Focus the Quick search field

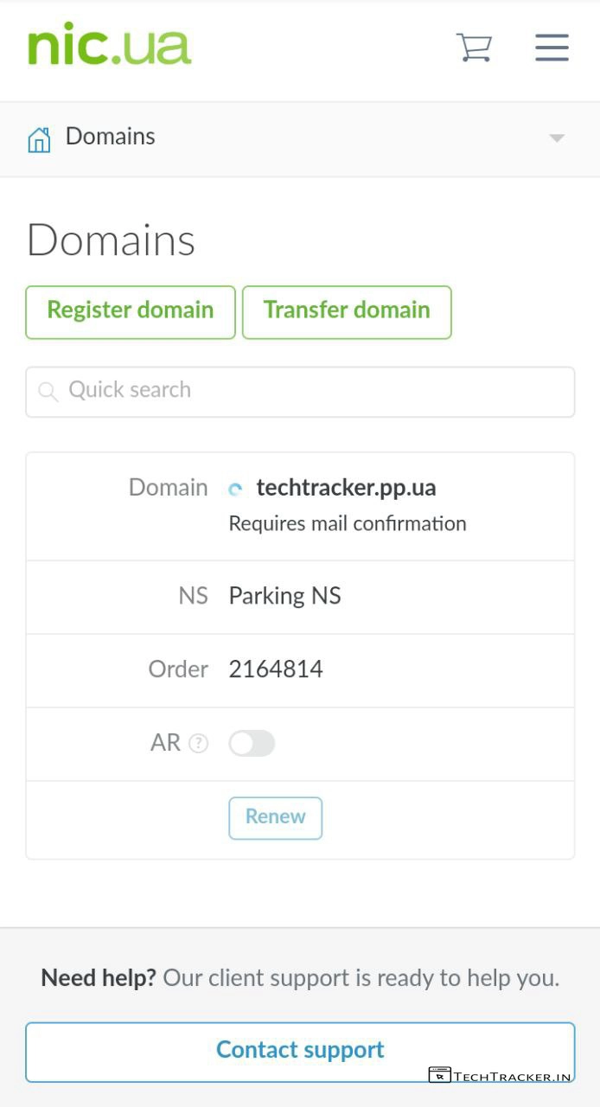(x=311, y=391)
